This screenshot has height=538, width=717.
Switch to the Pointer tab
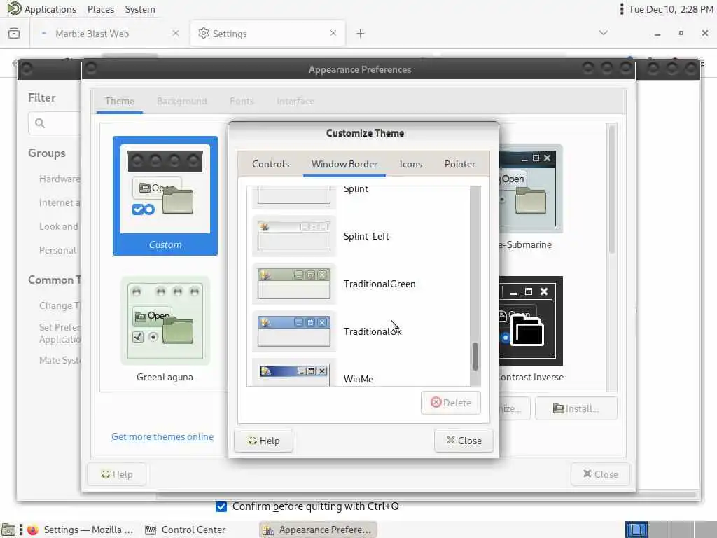459,164
